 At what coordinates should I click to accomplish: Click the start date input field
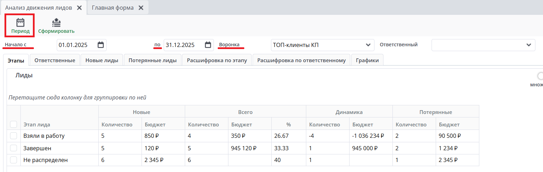point(76,45)
